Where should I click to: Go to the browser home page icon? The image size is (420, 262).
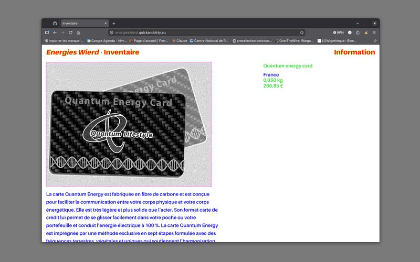point(78,32)
